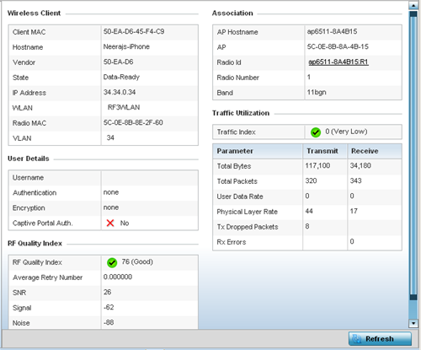This screenshot has width=421, height=350.
Task: Select the IP Address value 34.34.0.34
Action: 120,92
